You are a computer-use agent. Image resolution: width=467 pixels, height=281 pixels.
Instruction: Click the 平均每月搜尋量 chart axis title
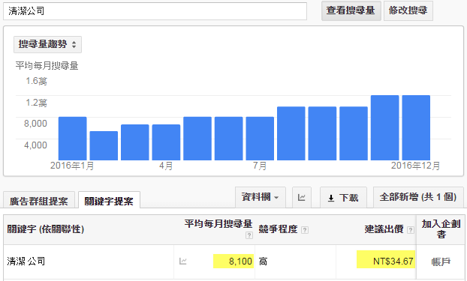[47, 65]
